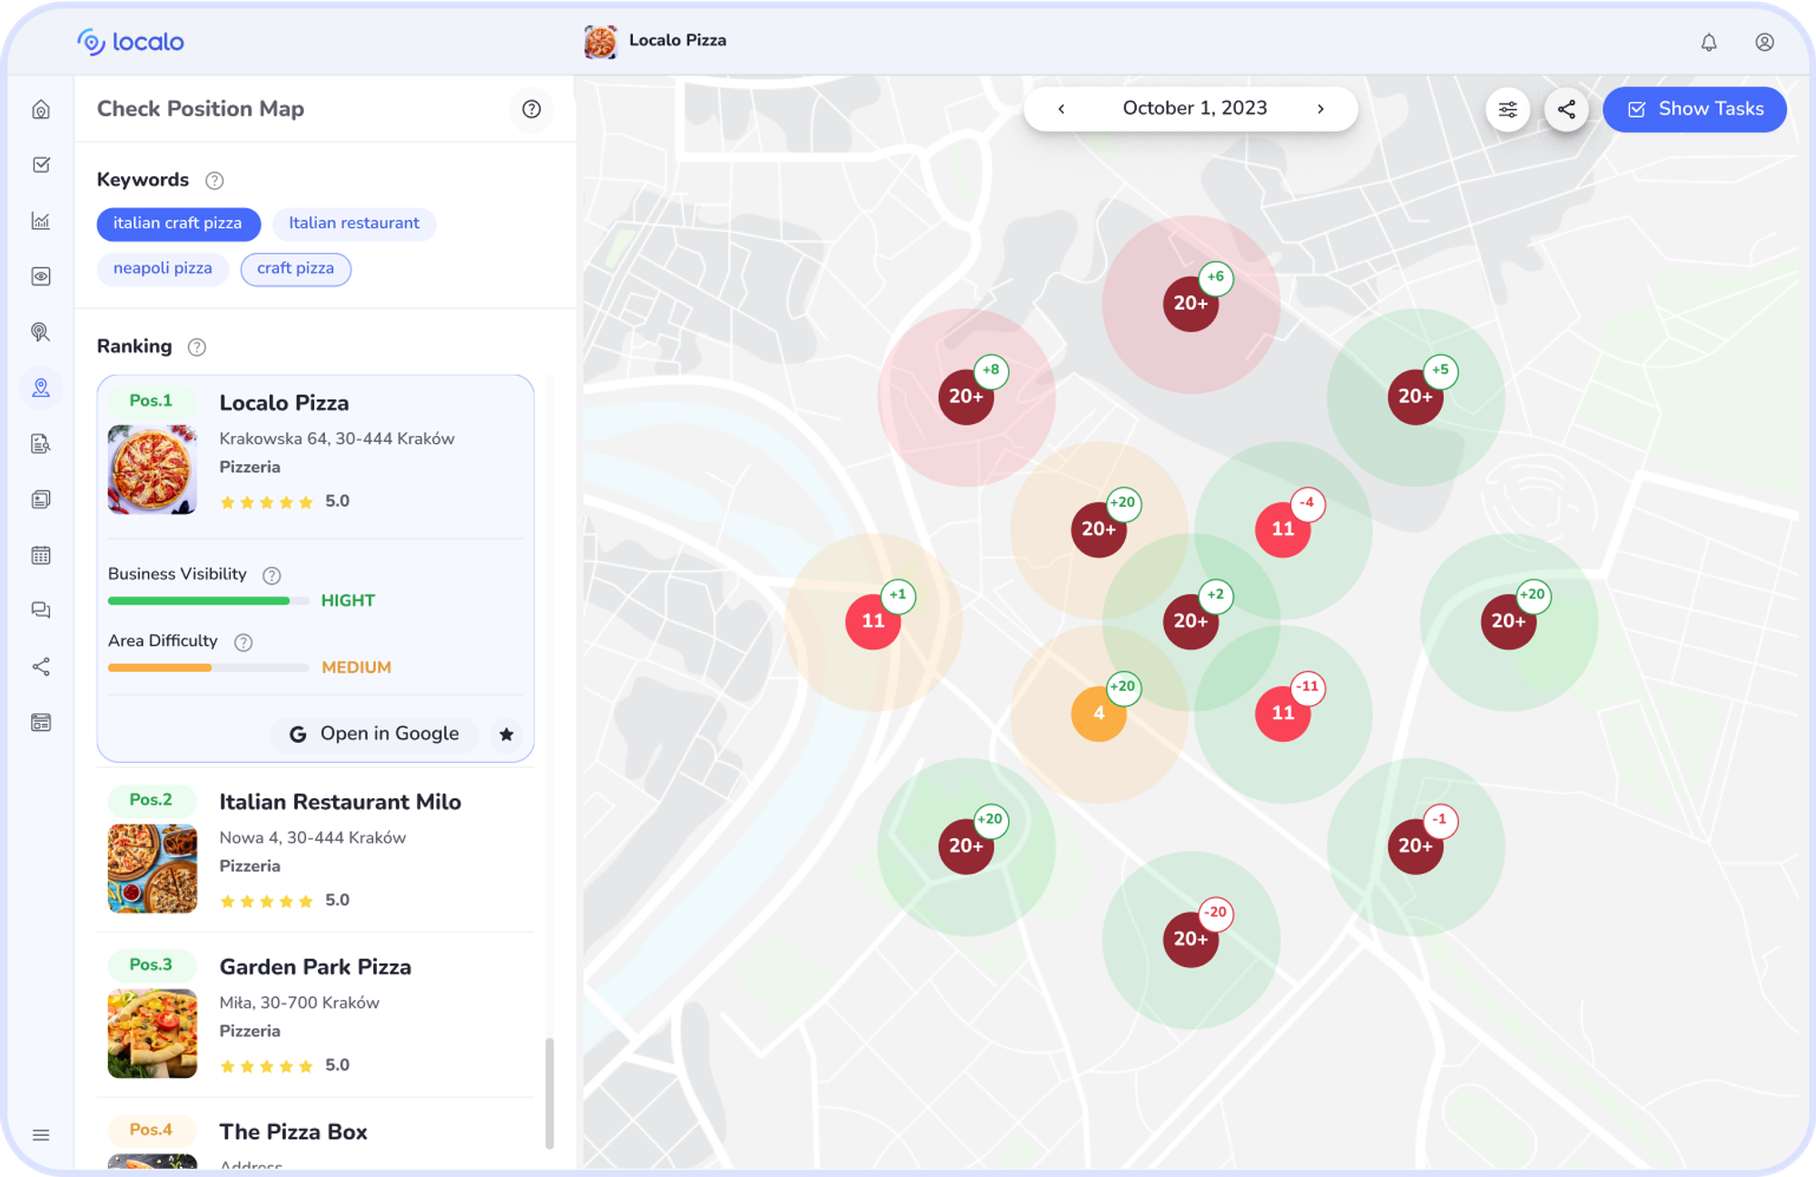Screen dimensions: 1816x1177
Task: Open map filter settings icon
Action: (x=1507, y=110)
